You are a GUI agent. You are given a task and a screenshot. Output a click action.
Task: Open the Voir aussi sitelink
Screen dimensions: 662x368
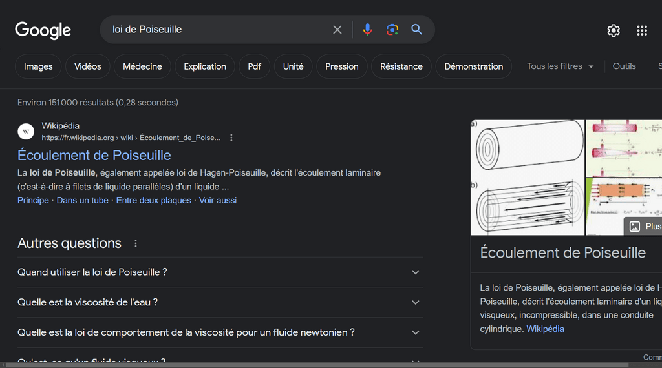[217, 201]
